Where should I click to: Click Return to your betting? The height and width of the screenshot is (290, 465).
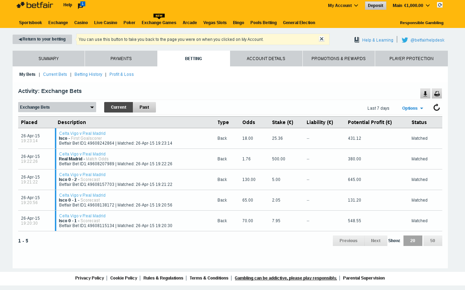[42, 39]
